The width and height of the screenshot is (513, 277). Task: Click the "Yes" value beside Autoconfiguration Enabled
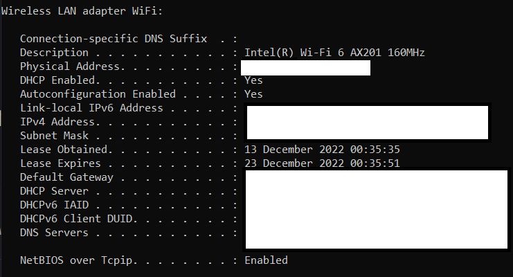coord(253,94)
